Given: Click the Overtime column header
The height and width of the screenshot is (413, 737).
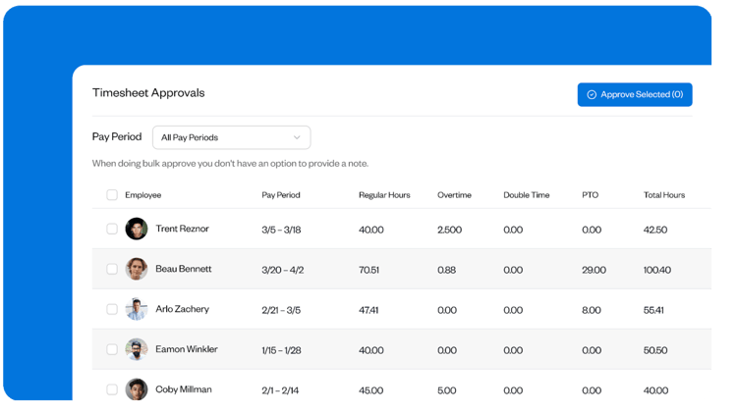Looking at the screenshot, I should (454, 195).
